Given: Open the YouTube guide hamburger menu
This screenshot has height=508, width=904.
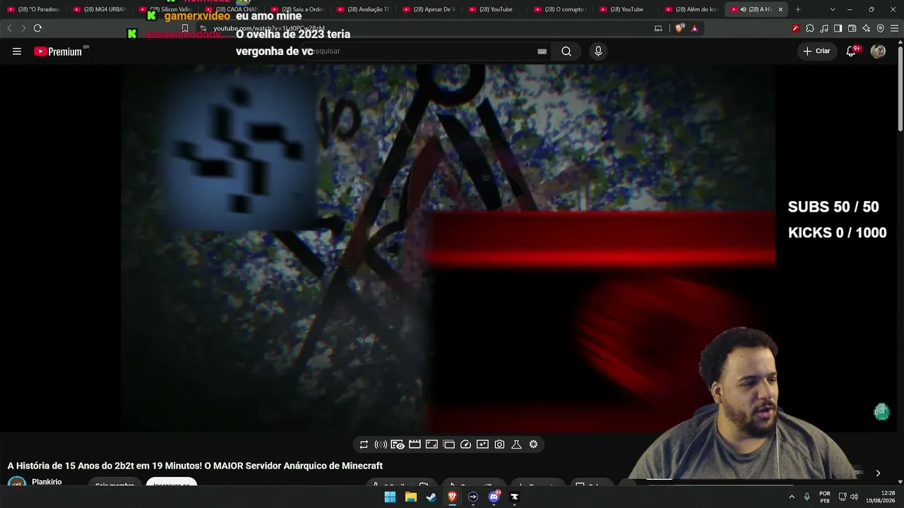Looking at the screenshot, I should (17, 52).
